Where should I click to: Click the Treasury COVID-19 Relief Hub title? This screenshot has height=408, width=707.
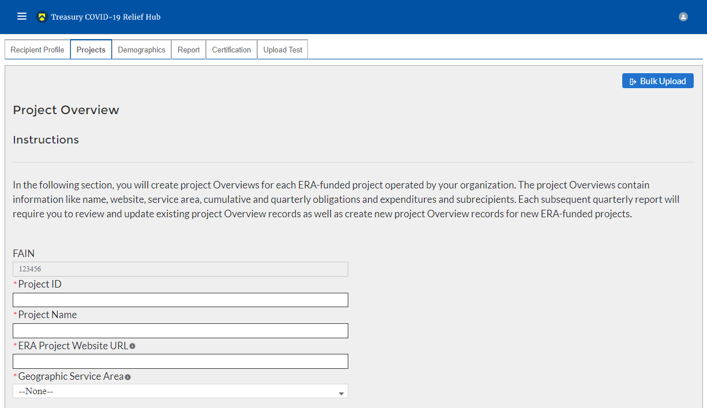coord(106,17)
